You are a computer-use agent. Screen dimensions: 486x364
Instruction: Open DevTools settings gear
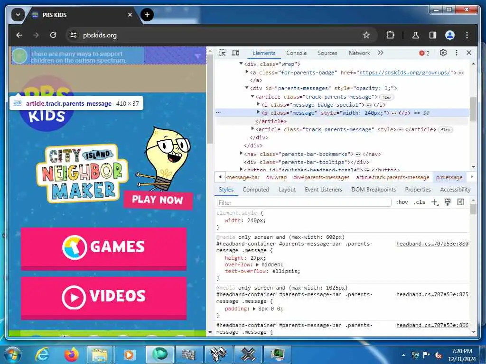pyautogui.click(x=443, y=53)
